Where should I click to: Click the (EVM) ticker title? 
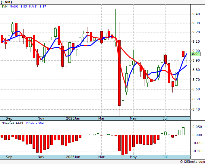[x=6, y=2]
